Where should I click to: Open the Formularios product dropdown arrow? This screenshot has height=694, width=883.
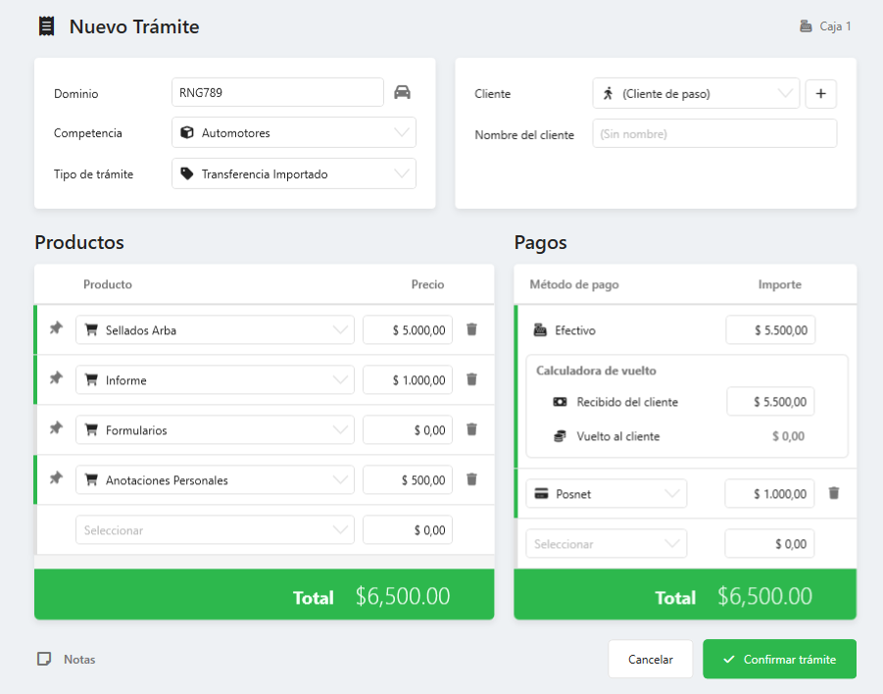click(340, 429)
